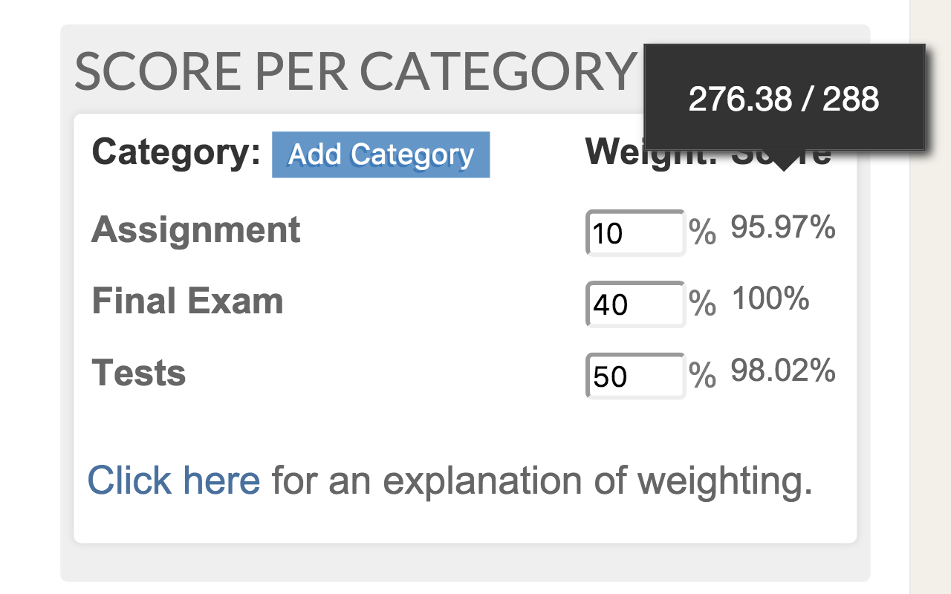Select the Assignment category label
951x594 pixels.
click(x=196, y=229)
